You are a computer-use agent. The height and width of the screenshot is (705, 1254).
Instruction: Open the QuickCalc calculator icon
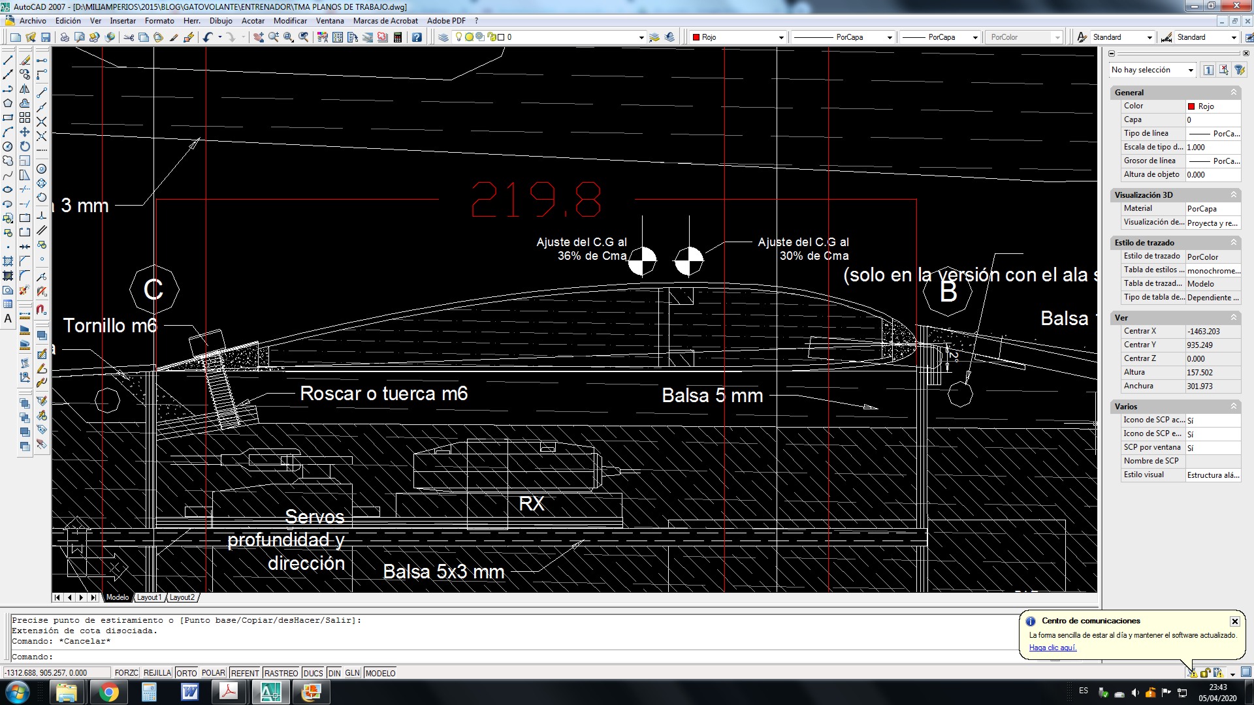[398, 37]
